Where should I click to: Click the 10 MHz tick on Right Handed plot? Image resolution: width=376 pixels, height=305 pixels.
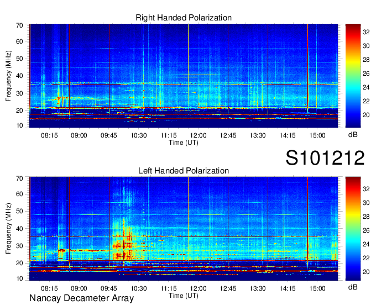19,125
